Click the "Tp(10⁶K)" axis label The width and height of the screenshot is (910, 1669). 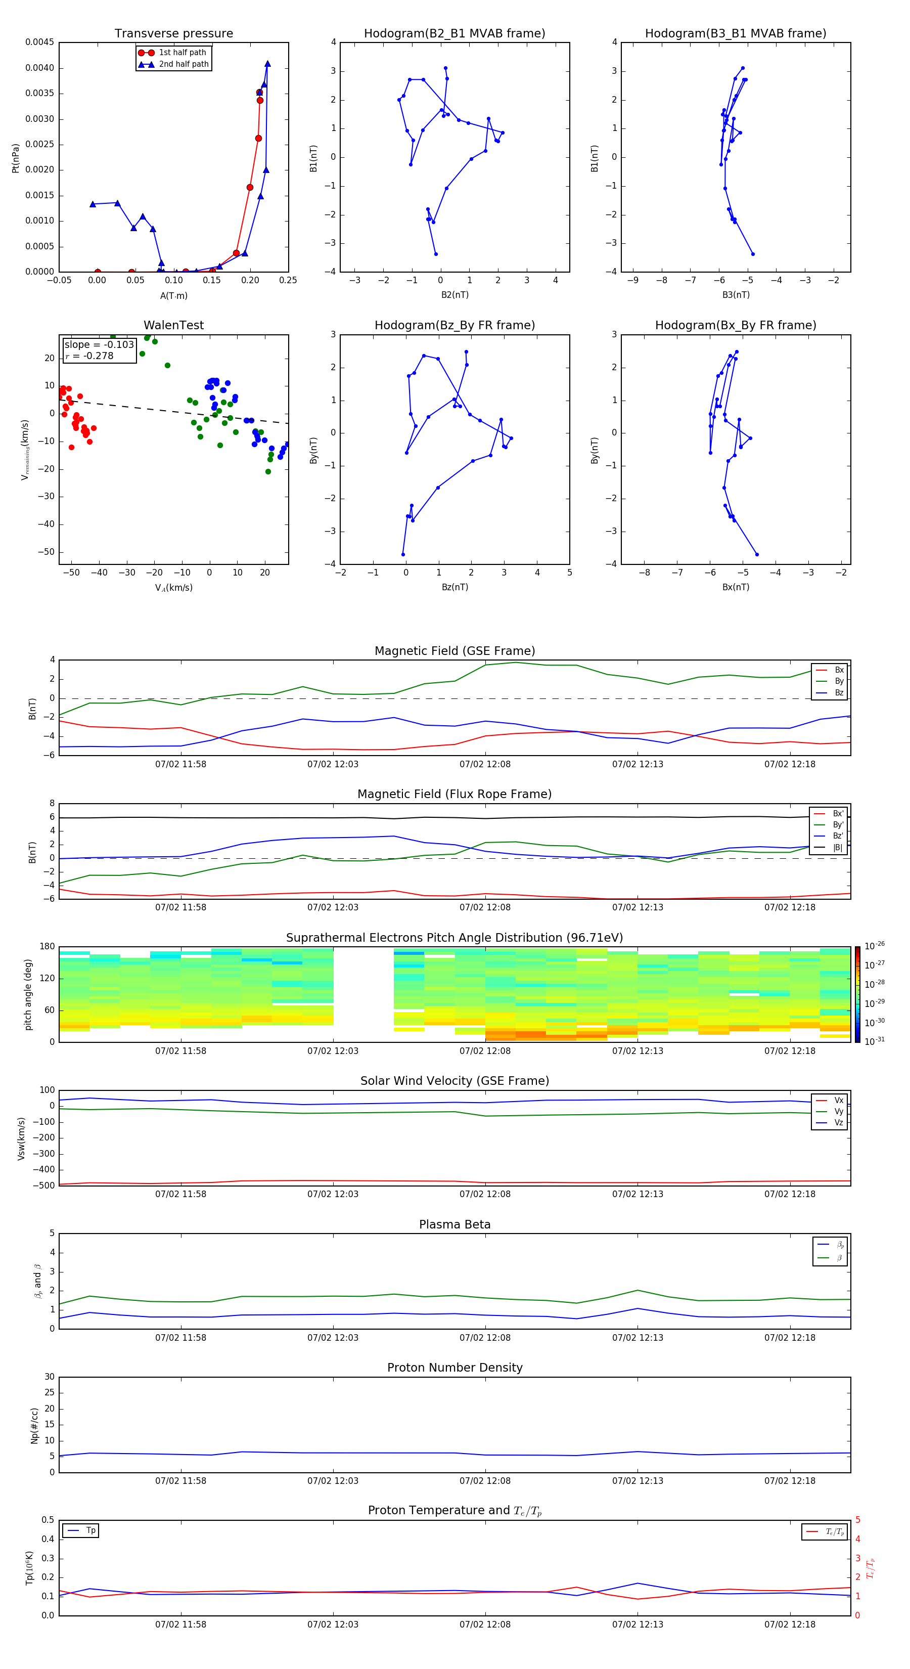(x=29, y=1568)
